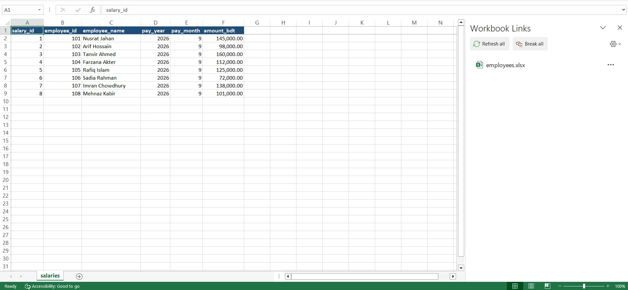Click the pay_year header cell

point(155,30)
